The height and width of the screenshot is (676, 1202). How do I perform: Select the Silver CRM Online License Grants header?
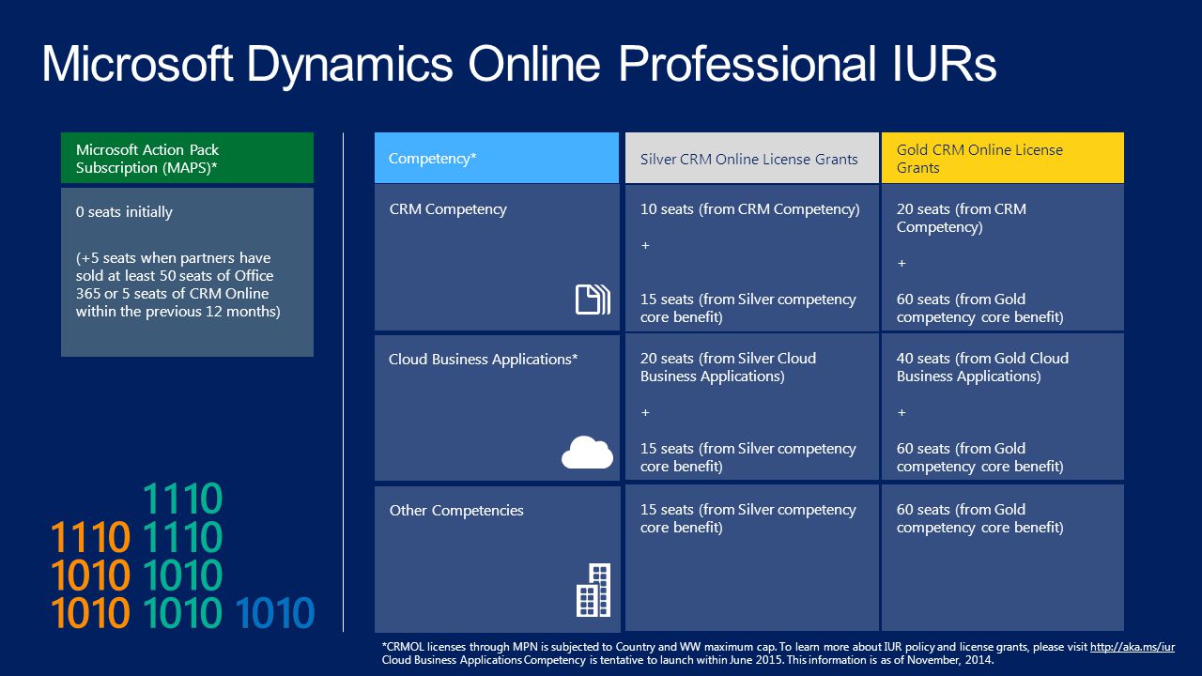click(752, 158)
